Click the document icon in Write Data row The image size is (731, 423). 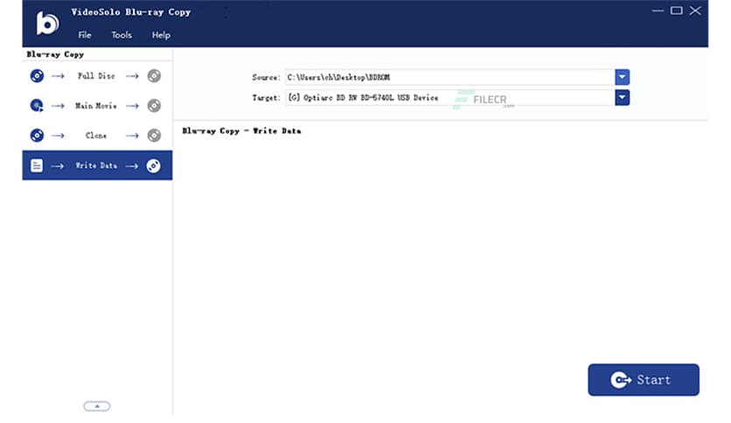37,165
